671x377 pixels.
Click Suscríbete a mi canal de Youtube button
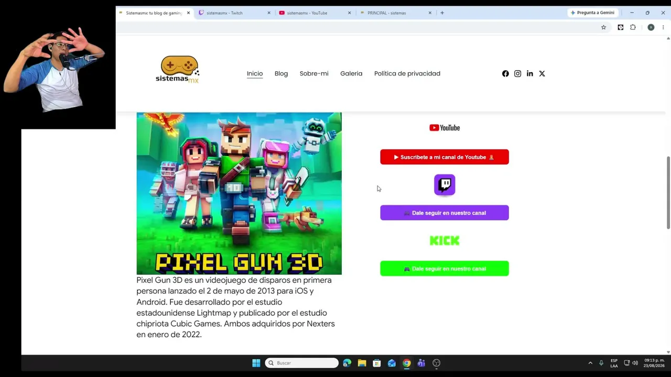[445, 157]
